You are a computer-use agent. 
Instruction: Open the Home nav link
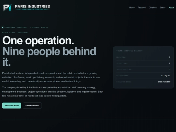click(x=132, y=7)
